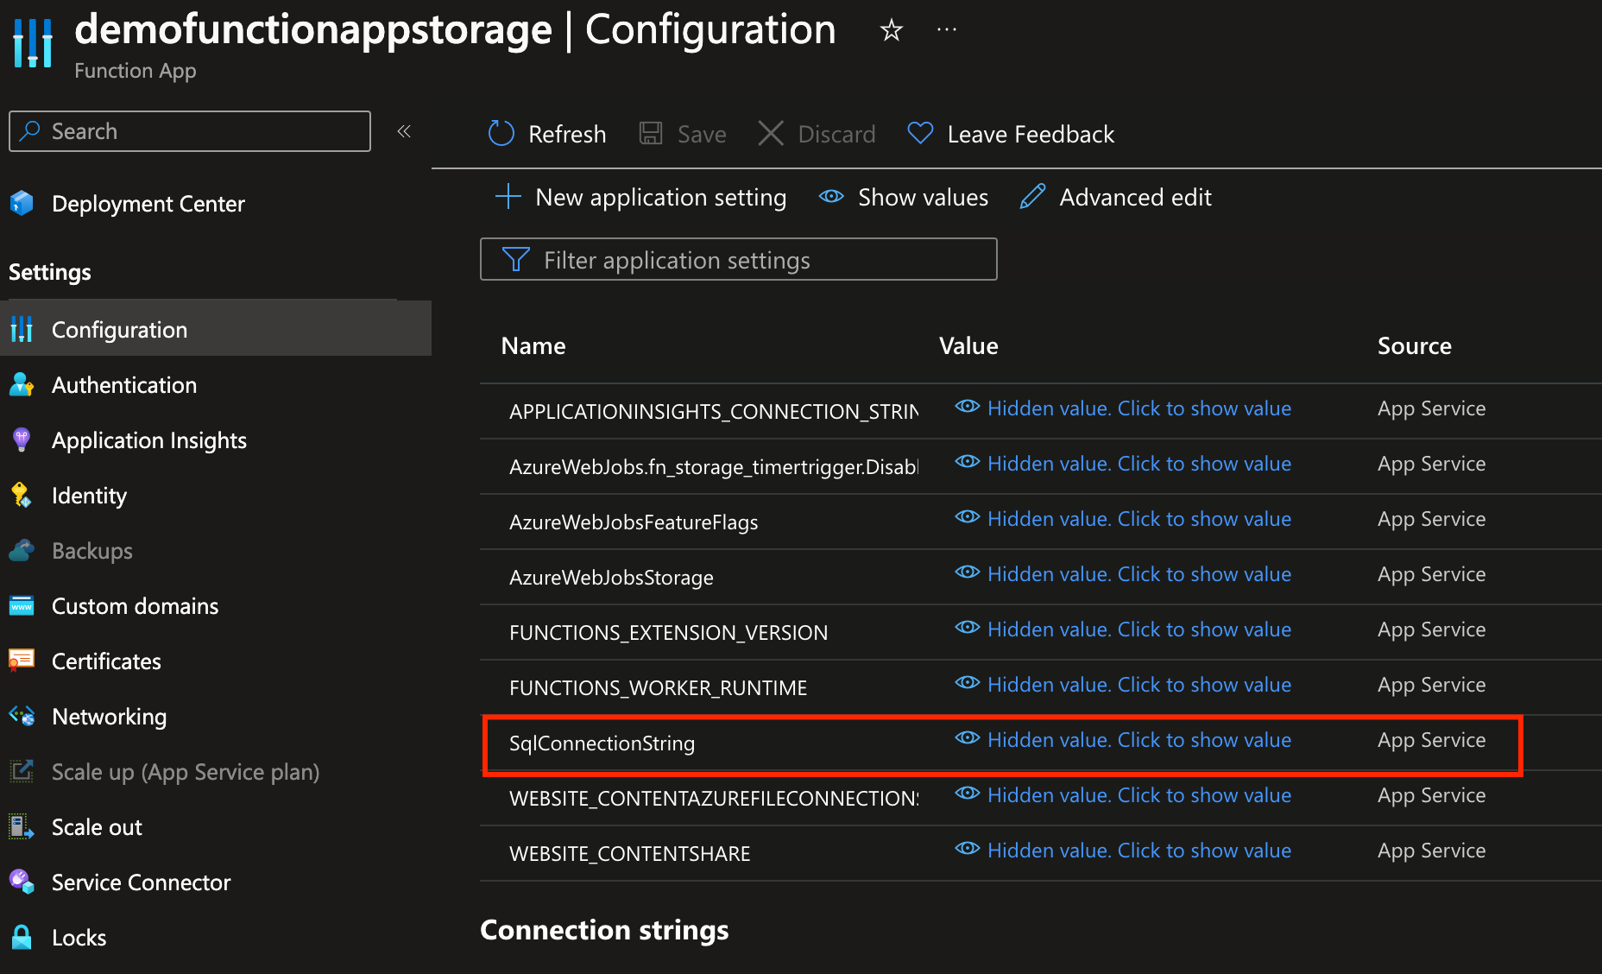Go to Application Insights
The width and height of the screenshot is (1602, 974).
(x=149, y=440)
